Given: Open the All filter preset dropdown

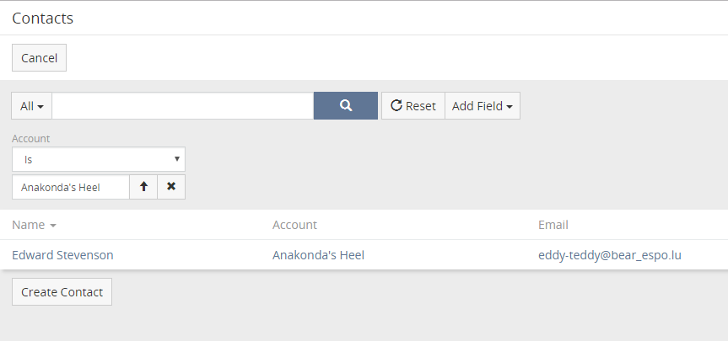Looking at the screenshot, I should point(31,105).
